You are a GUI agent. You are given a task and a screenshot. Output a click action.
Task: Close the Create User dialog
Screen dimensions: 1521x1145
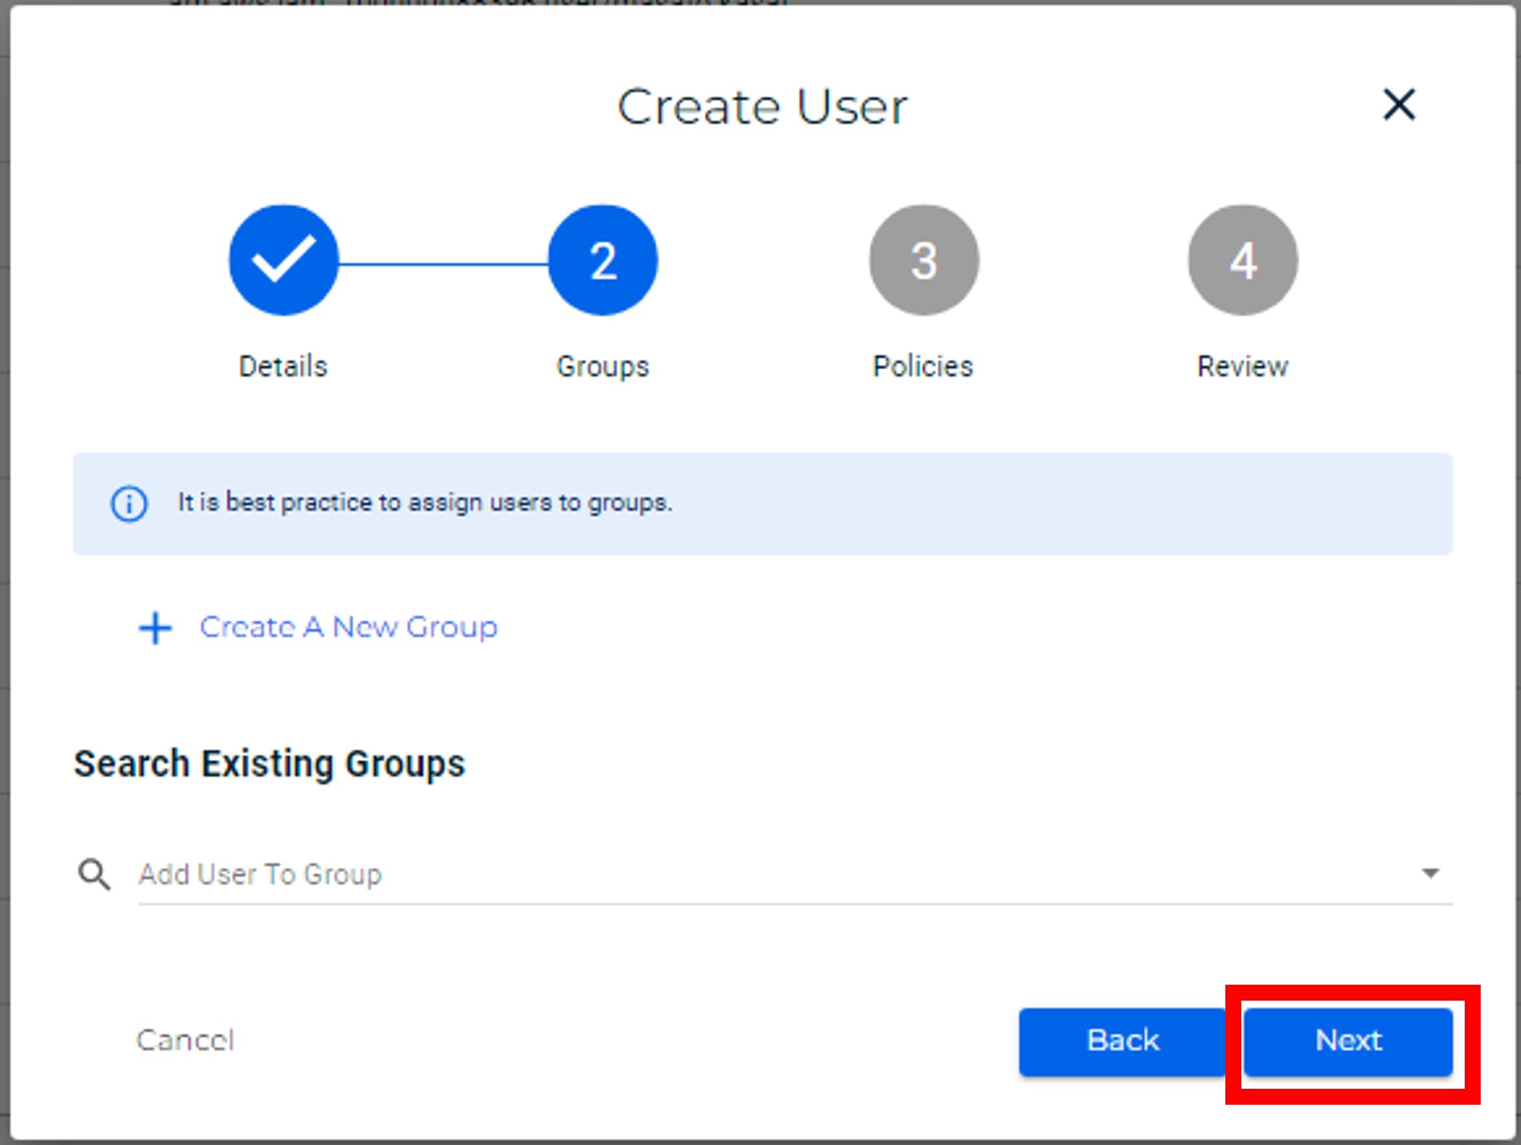tap(1398, 105)
